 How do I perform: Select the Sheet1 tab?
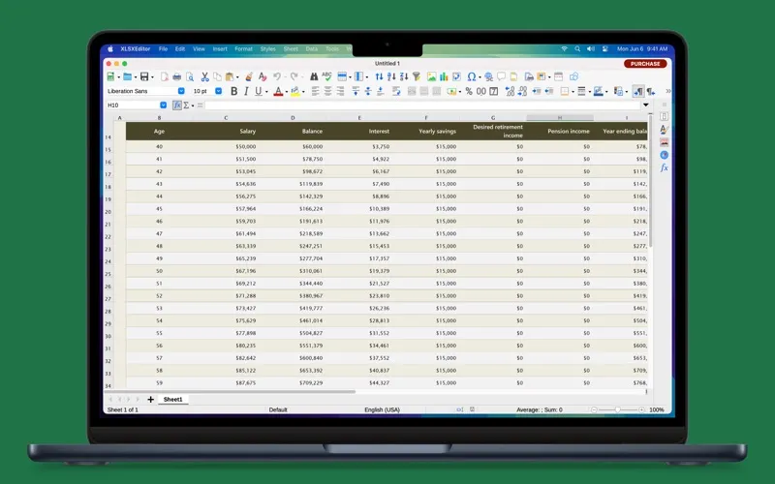173,399
